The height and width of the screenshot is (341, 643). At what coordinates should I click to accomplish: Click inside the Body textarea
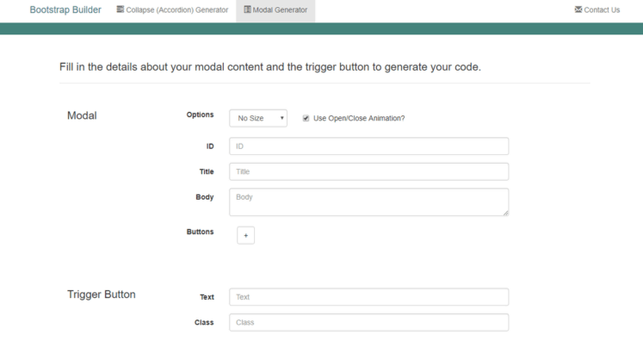pyautogui.click(x=369, y=201)
